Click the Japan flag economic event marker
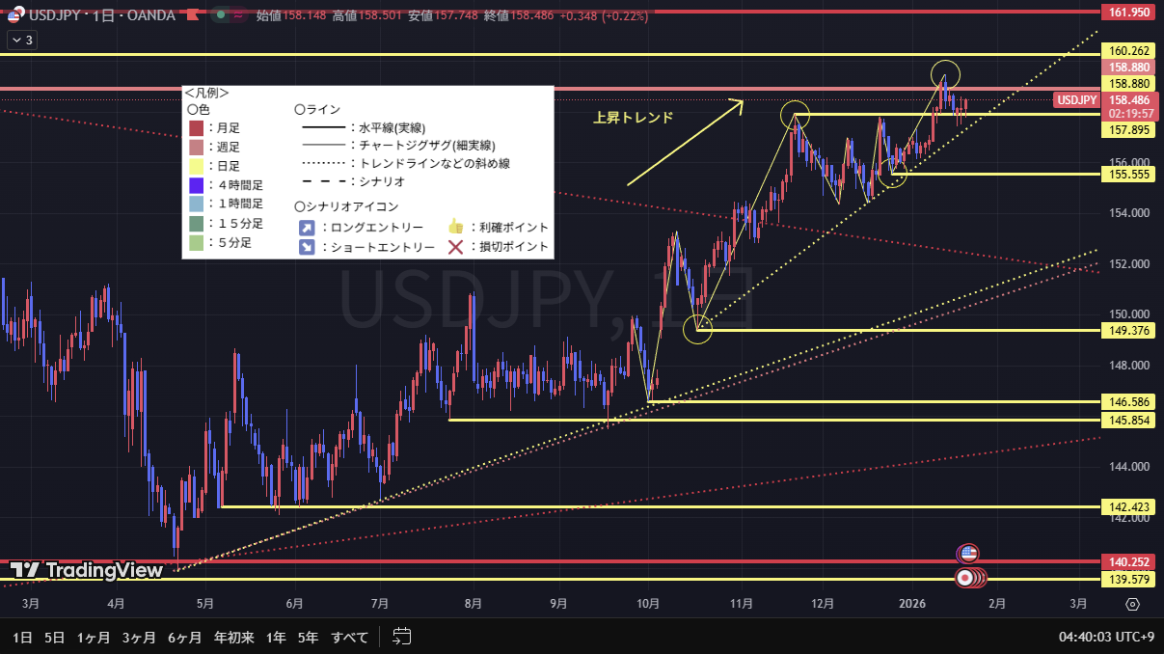The width and height of the screenshot is (1164, 654). click(x=964, y=578)
